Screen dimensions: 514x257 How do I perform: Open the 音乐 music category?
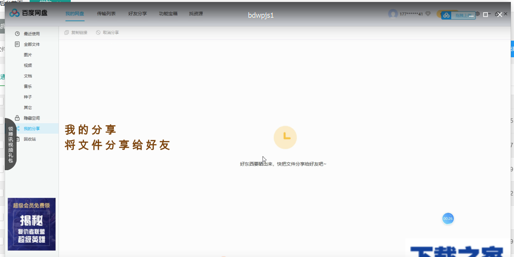pyautogui.click(x=28, y=86)
